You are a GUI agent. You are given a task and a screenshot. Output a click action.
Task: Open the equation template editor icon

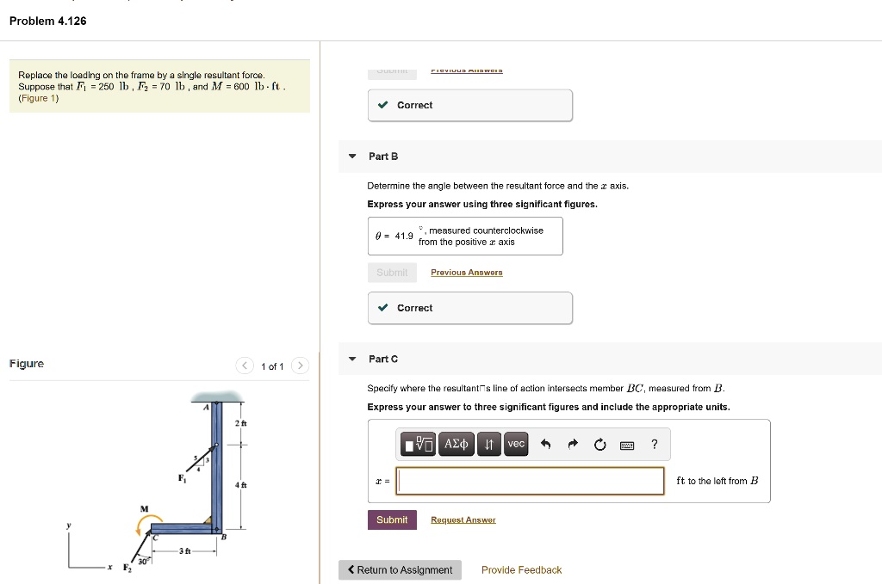point(418,444)
